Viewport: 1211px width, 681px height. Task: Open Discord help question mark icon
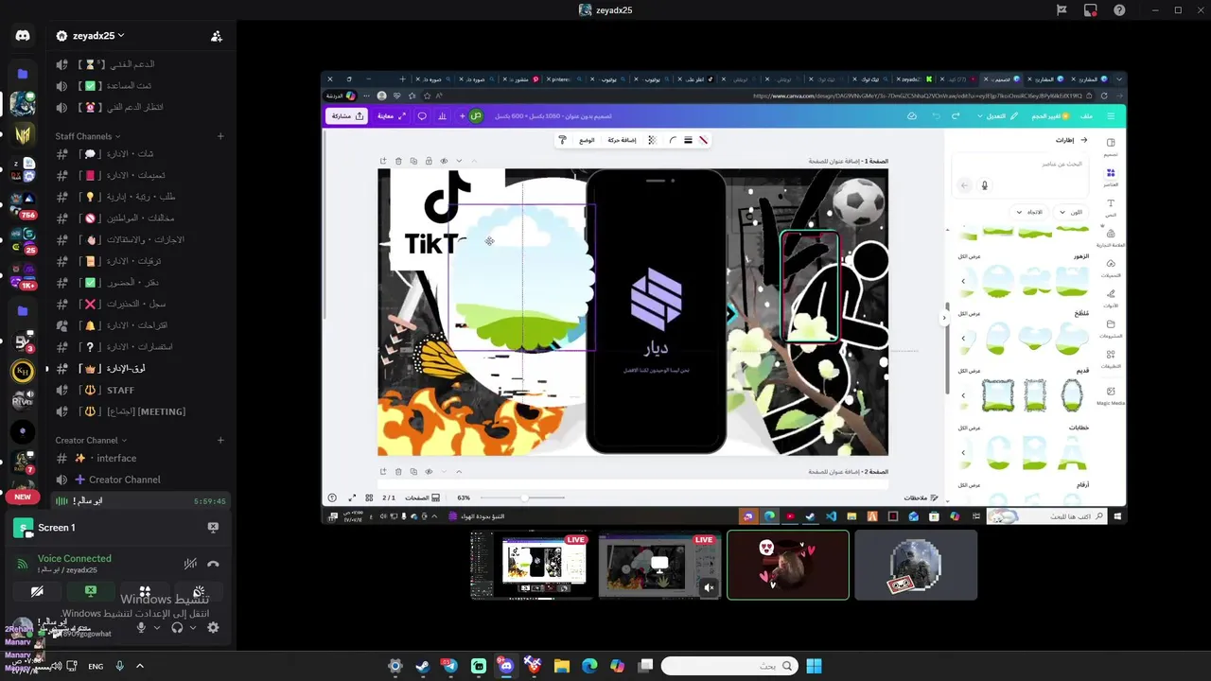(1120, 10)
